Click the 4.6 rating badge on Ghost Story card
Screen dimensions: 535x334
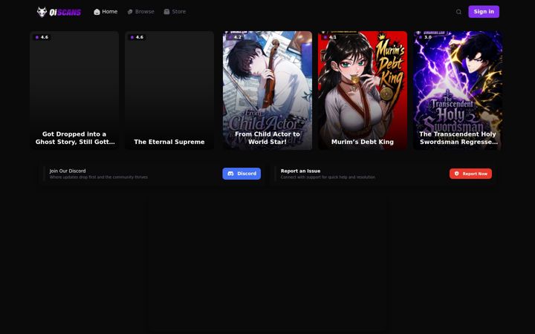pyautogui.click(x=42, y=37)
